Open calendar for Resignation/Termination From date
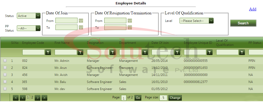Screen dimensions: 263x102 pyautogui.click(x=130, y=21)
